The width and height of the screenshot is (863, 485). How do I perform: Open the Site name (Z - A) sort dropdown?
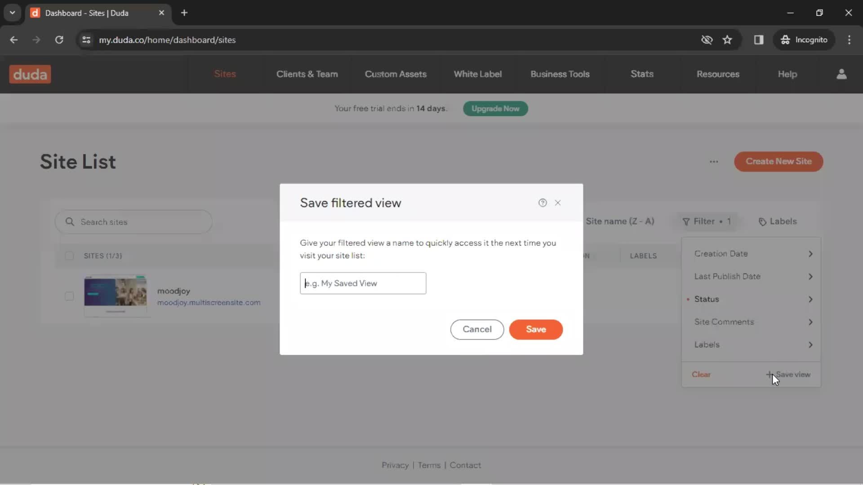coord(620,221)
